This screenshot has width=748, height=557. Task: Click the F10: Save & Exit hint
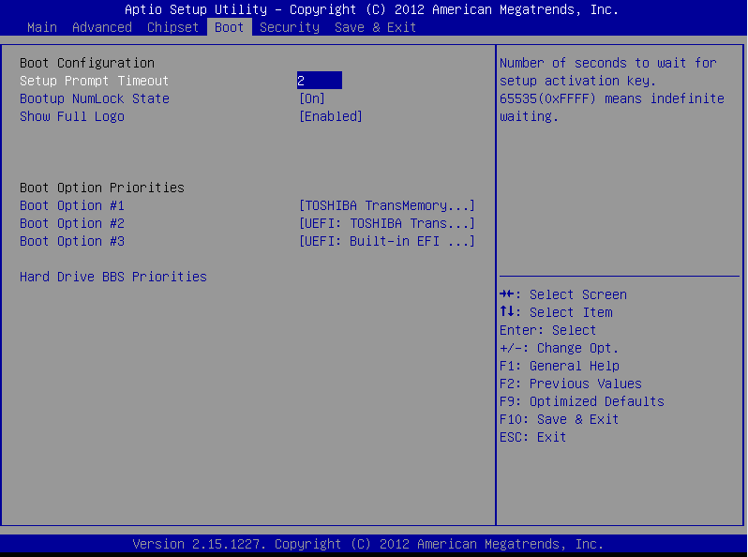559,419
